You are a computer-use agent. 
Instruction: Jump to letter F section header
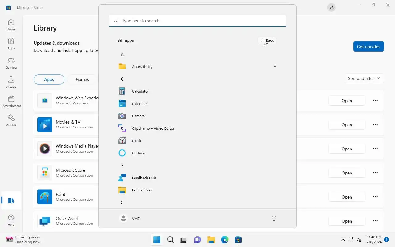click(122, 165)
